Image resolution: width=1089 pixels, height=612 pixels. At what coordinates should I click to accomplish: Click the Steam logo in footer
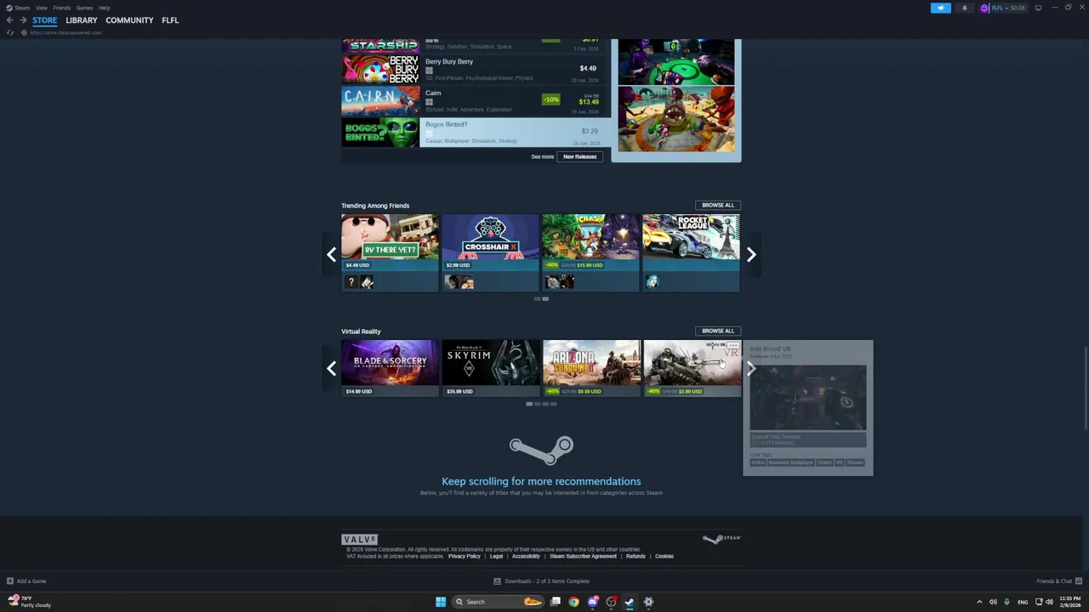721,539
